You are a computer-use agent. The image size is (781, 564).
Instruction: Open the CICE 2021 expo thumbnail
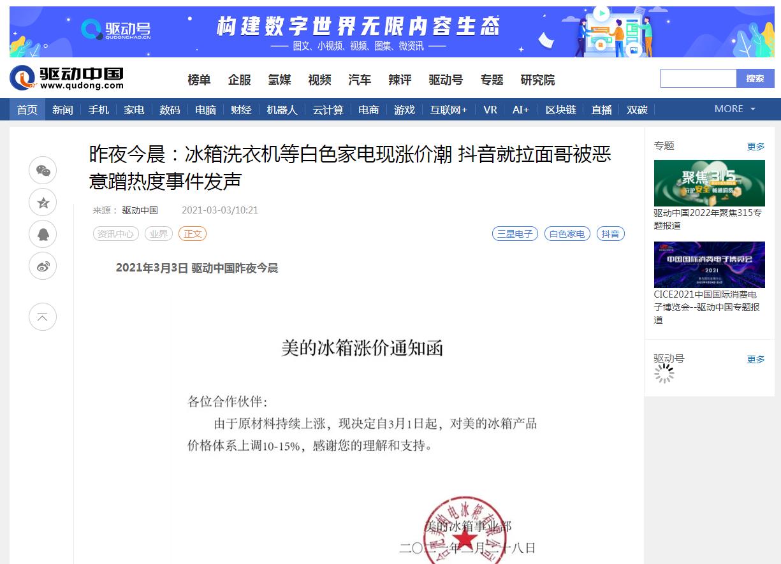click(x=710, y=264)
